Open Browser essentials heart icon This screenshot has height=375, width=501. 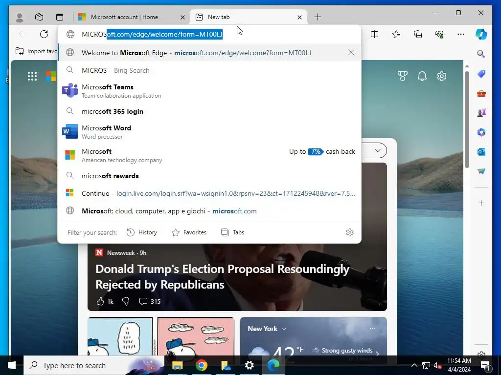pyautogui.click(x=439, y=34)
